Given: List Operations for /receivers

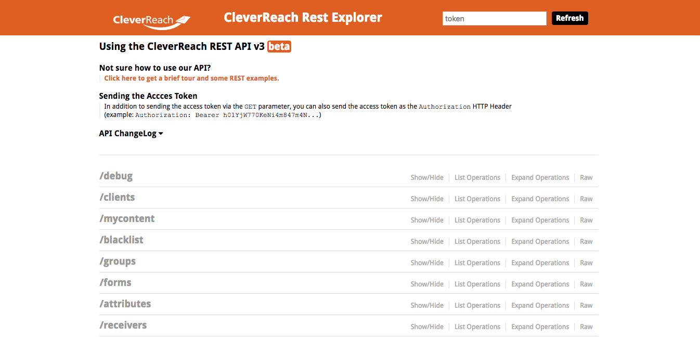Looking at the screenshot, I should pos(477,327).
